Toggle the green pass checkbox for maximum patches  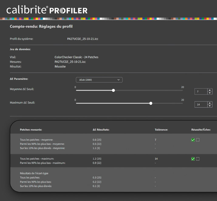tap(193, 159)
